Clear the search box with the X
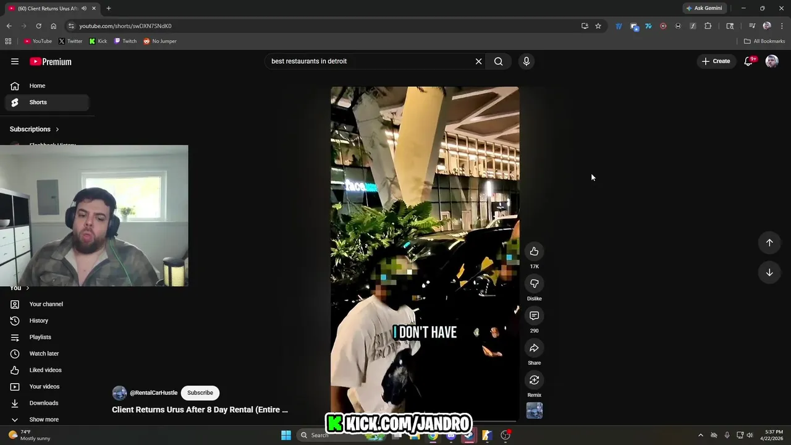The image size is (791, 445). point(478,61)
